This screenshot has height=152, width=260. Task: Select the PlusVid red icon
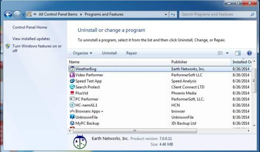click(72, 93)
